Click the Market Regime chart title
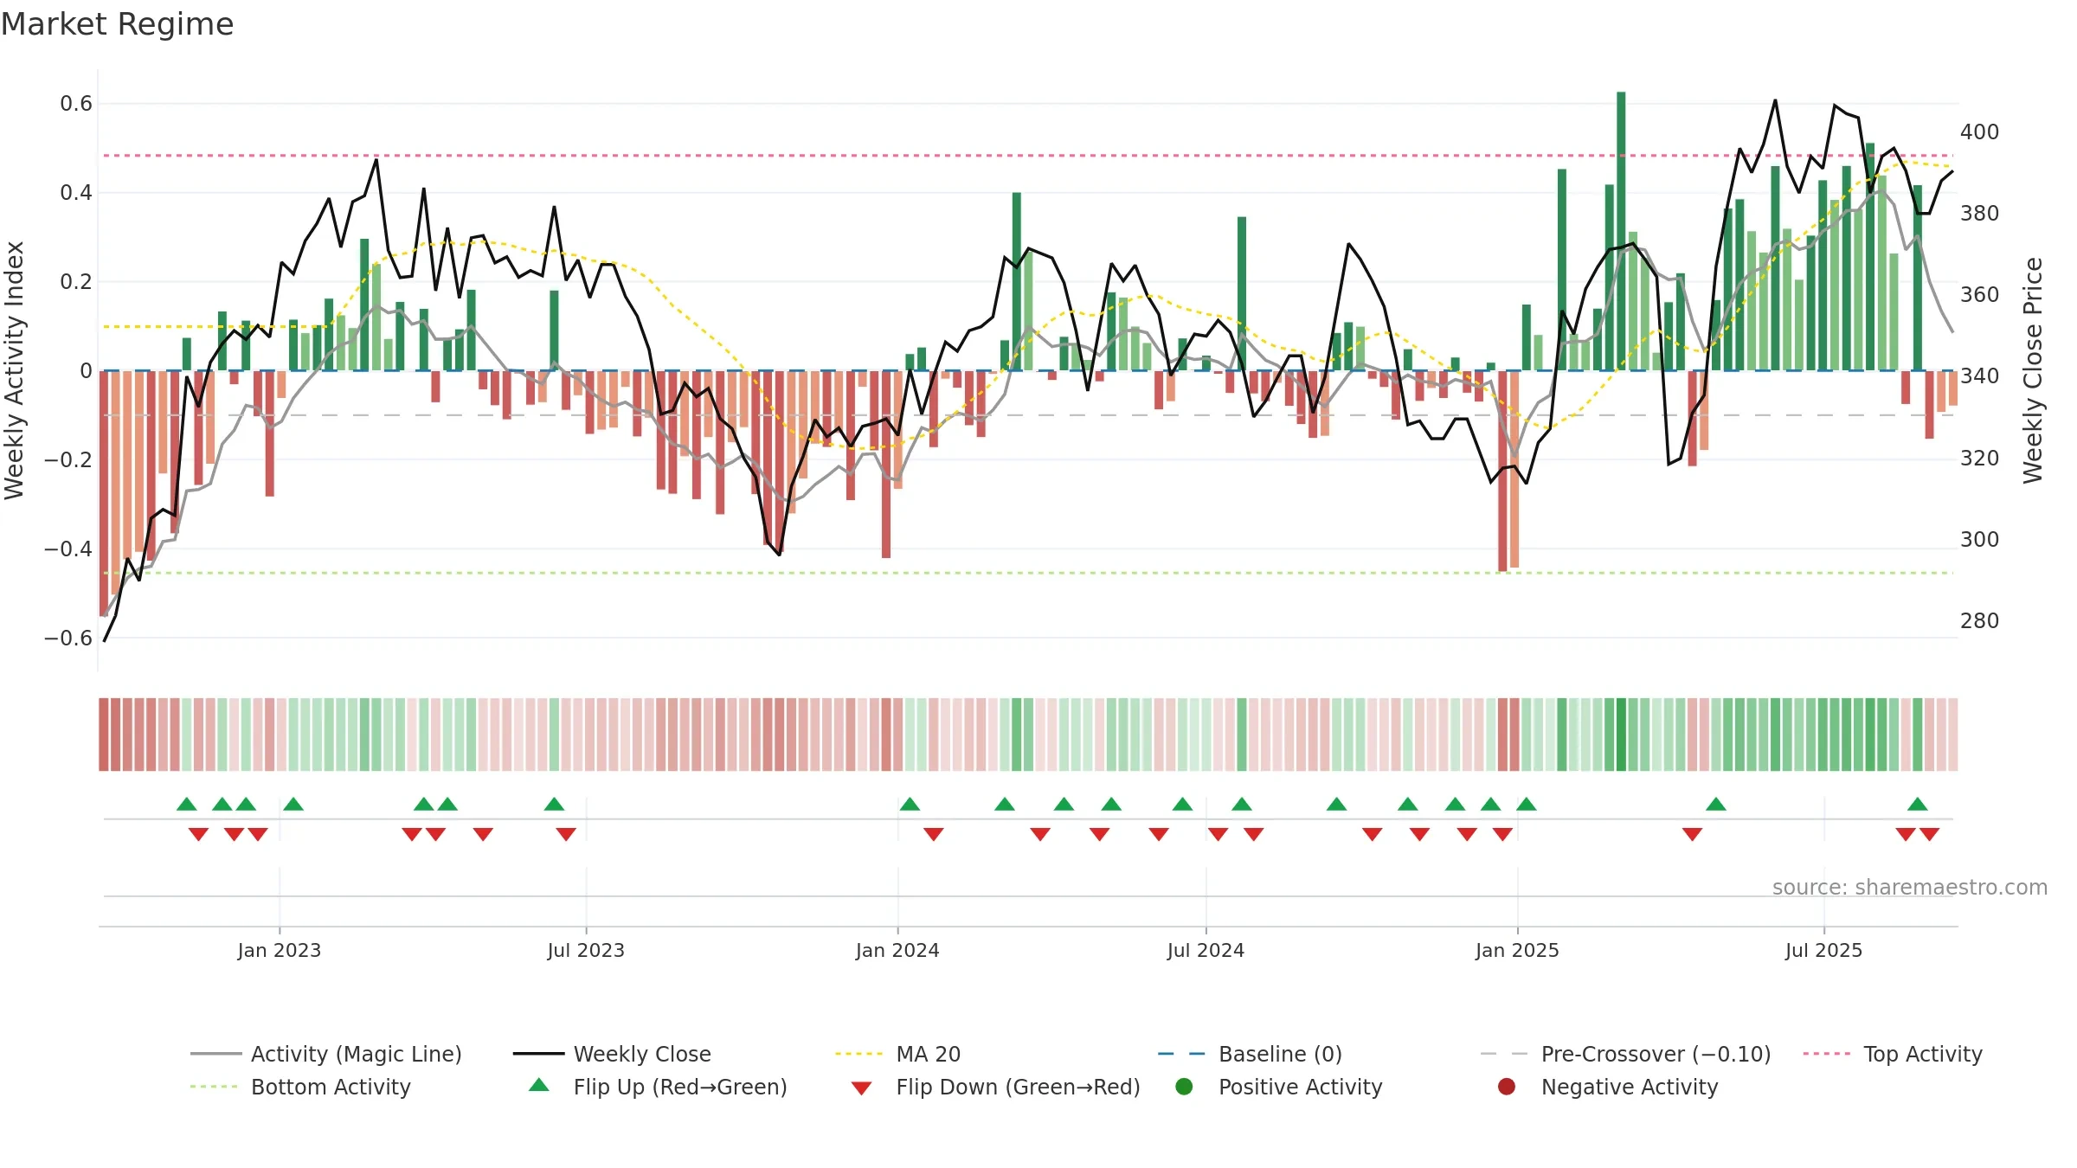The image size is (2077, 1168). click(x=117, y=24)
